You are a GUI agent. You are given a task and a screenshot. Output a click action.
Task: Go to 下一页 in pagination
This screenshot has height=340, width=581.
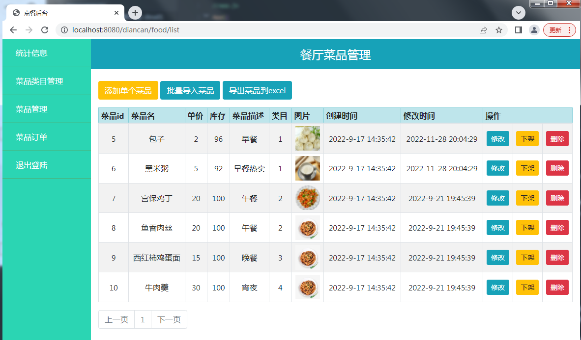pos(169,319)
